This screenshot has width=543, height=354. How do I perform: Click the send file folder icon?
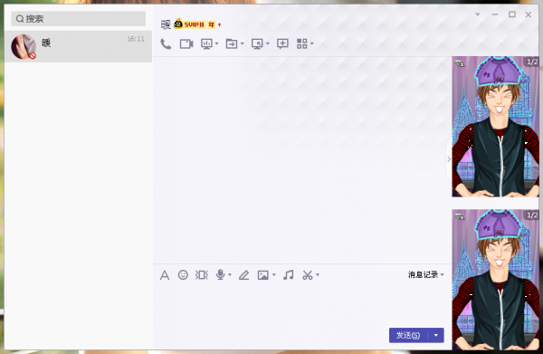tap(232, 44)
